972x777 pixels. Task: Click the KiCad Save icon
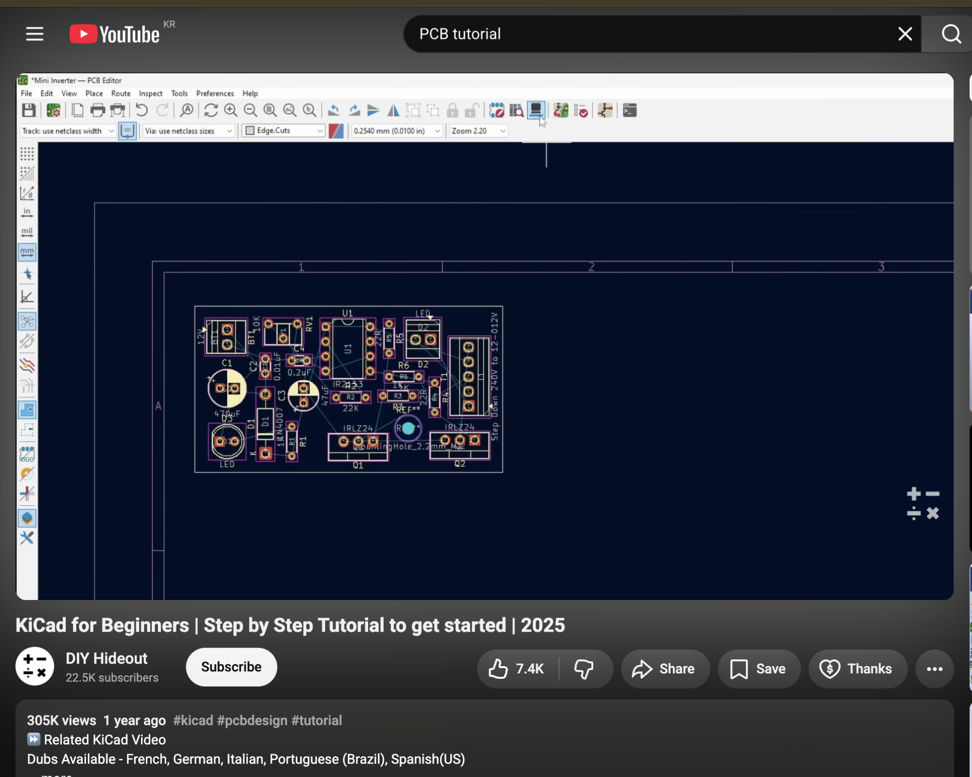tap(29, 110)
